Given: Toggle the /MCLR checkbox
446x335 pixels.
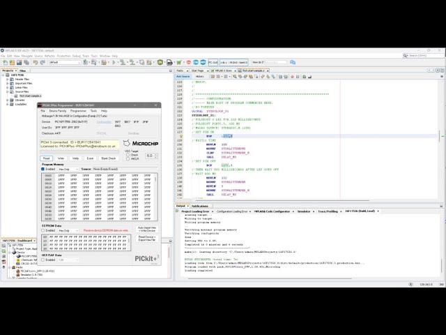Looking at the screenshot, I should point(128,158).
